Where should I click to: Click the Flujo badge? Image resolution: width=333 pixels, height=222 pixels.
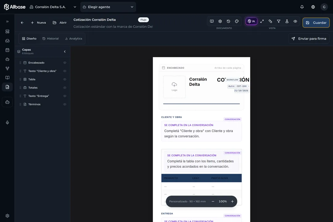143,20
